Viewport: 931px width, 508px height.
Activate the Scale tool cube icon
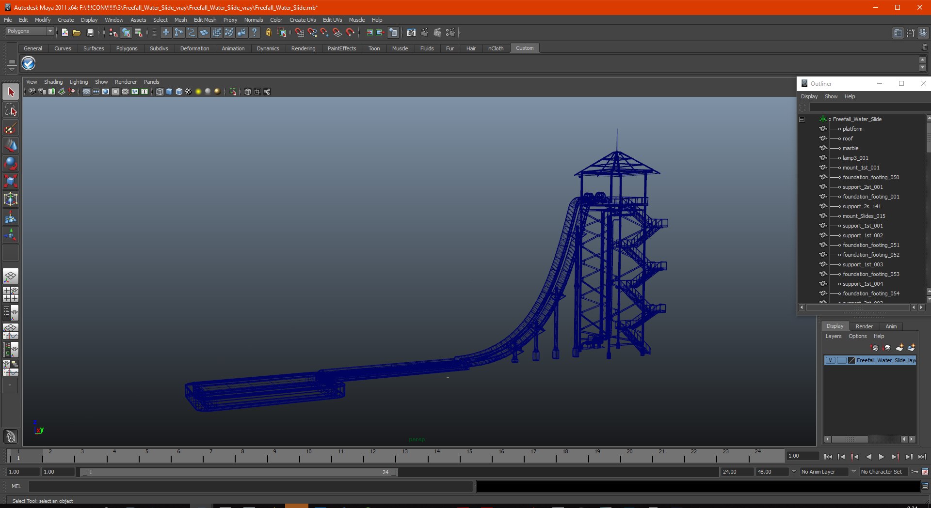pyautogui.click(x=11, y=182)
